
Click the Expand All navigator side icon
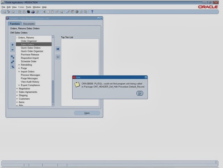(13, 62)
